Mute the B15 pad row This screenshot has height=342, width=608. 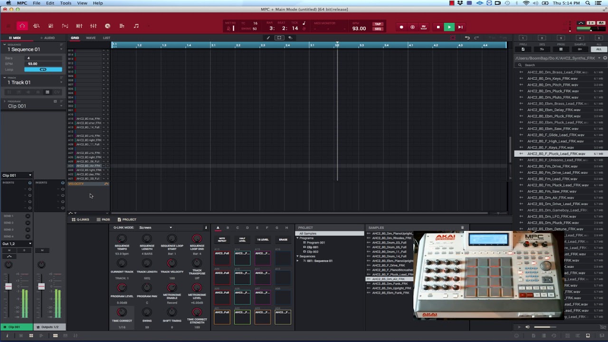pos(104,50)
